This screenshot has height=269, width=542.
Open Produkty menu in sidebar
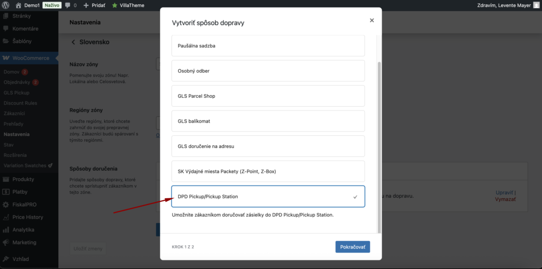click(x=23, y=179)
